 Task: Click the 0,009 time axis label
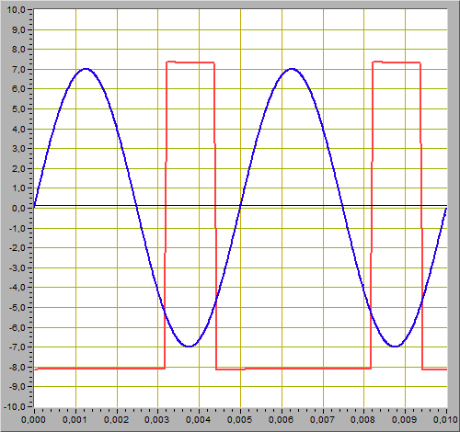pos(405,420)
